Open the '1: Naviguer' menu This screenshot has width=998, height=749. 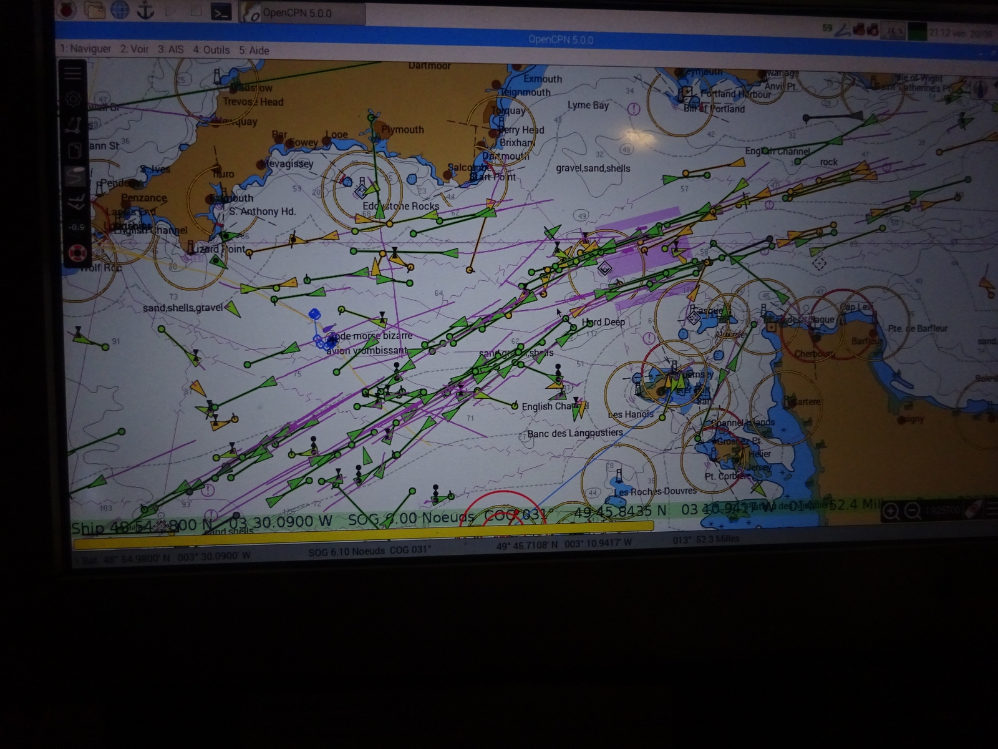point(85,49)
